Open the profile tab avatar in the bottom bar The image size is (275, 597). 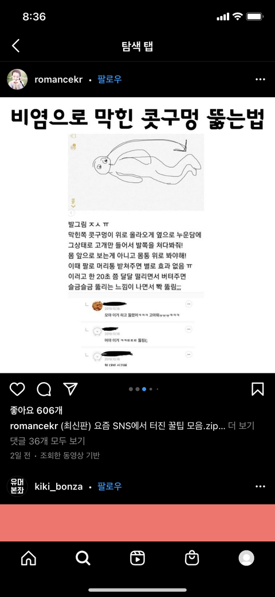[246, 558]
